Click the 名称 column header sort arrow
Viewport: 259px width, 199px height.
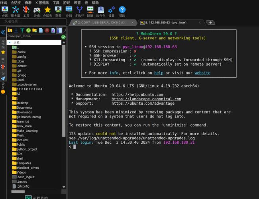(9, 42)
